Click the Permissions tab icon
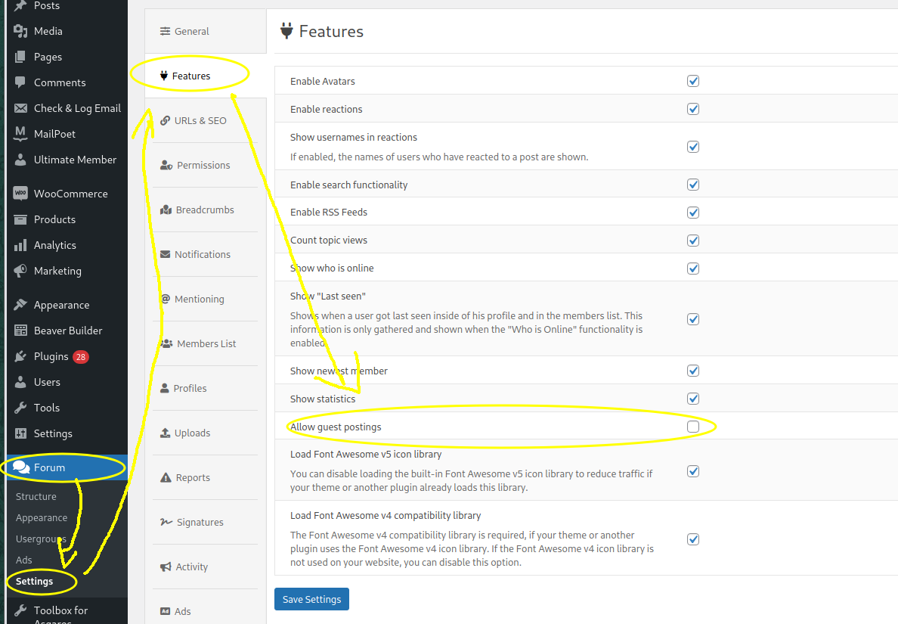The height and width of the screenshot is (624, 898). (x=166, y=166)
